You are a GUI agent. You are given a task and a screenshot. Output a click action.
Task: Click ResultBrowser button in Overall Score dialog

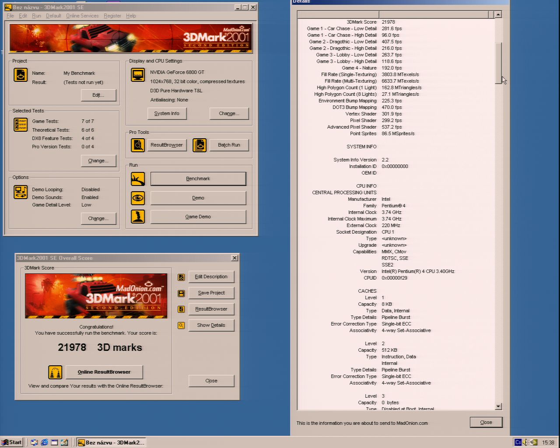point(211,309)
